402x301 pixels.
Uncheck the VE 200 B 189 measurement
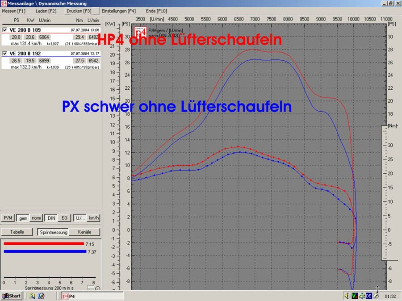point(4,30)
